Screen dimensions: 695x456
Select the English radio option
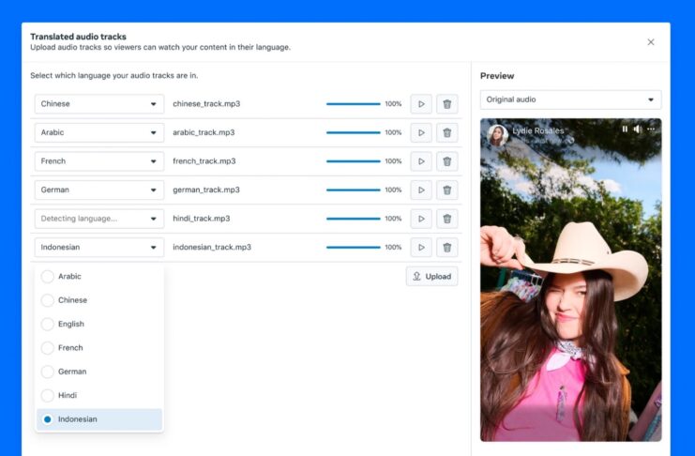pyautogui.click(x=48, y=324)
